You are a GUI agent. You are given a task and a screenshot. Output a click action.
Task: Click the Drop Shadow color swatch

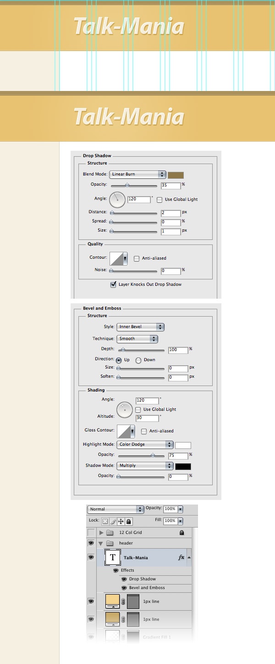pos(176,175)
